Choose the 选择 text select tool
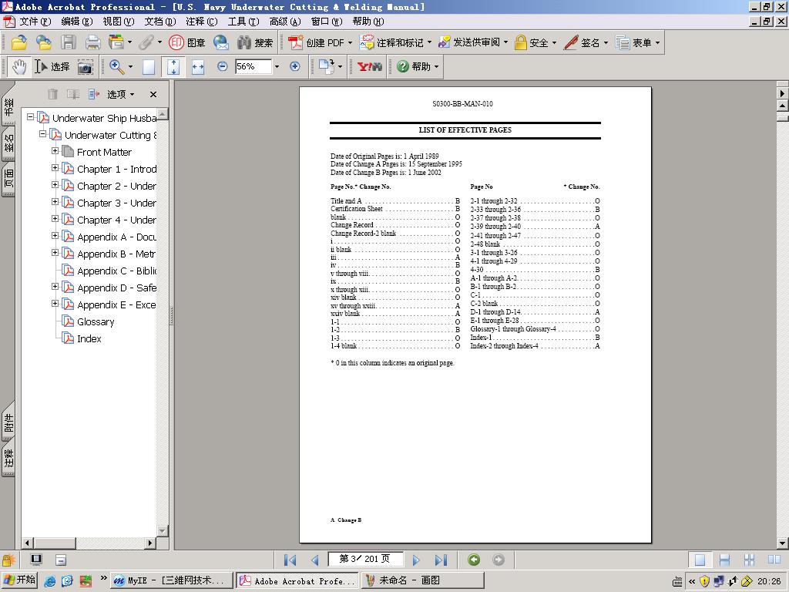This screenshot has width=789, height=592. pyautogui.click(x=52, y=66)
